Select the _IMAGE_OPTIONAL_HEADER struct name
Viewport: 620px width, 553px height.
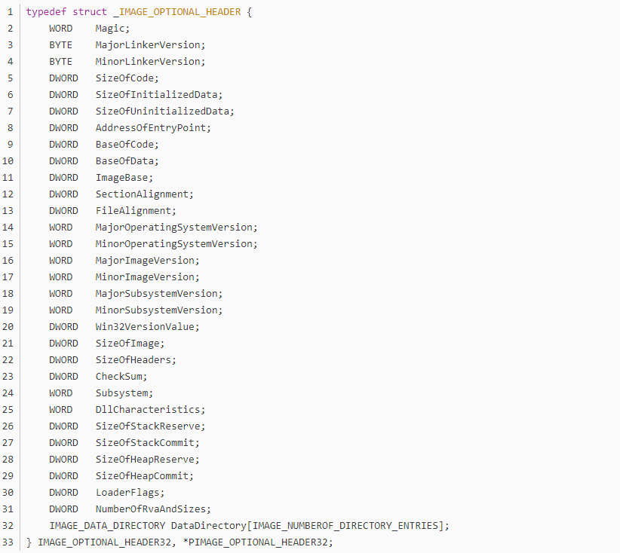(176, 12)
